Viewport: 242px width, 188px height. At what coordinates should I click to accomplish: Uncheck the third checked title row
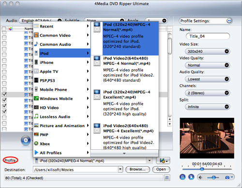(x=4, y=106)
